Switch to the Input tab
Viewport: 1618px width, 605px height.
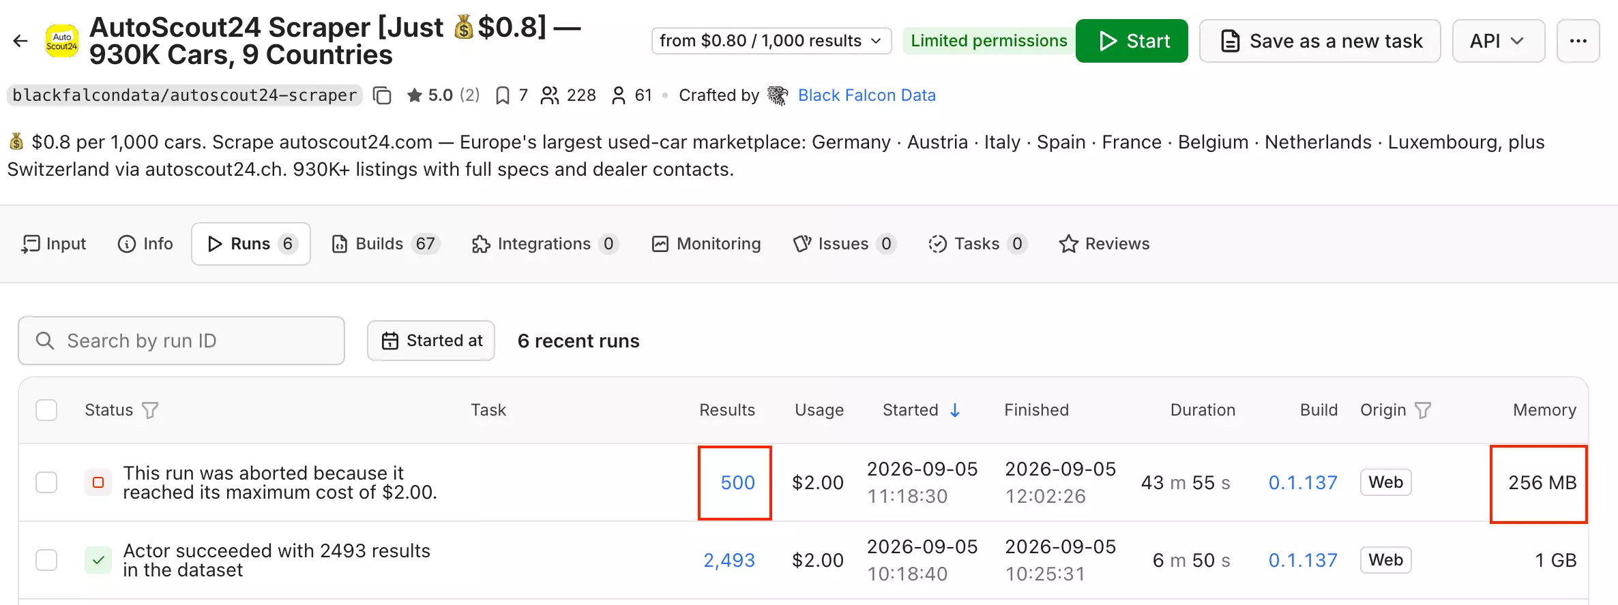(54, 244)
